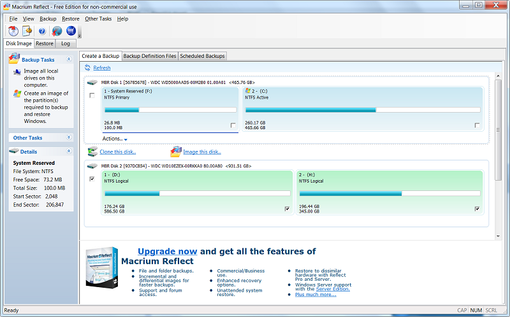Viewport: 510px width, 317px height.
Task: Click the System Reserved (F:) usage bar
Action: tap(170, 109)
